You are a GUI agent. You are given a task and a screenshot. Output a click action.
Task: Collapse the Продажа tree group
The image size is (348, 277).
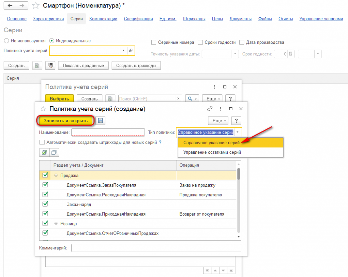tap(56, 175)
